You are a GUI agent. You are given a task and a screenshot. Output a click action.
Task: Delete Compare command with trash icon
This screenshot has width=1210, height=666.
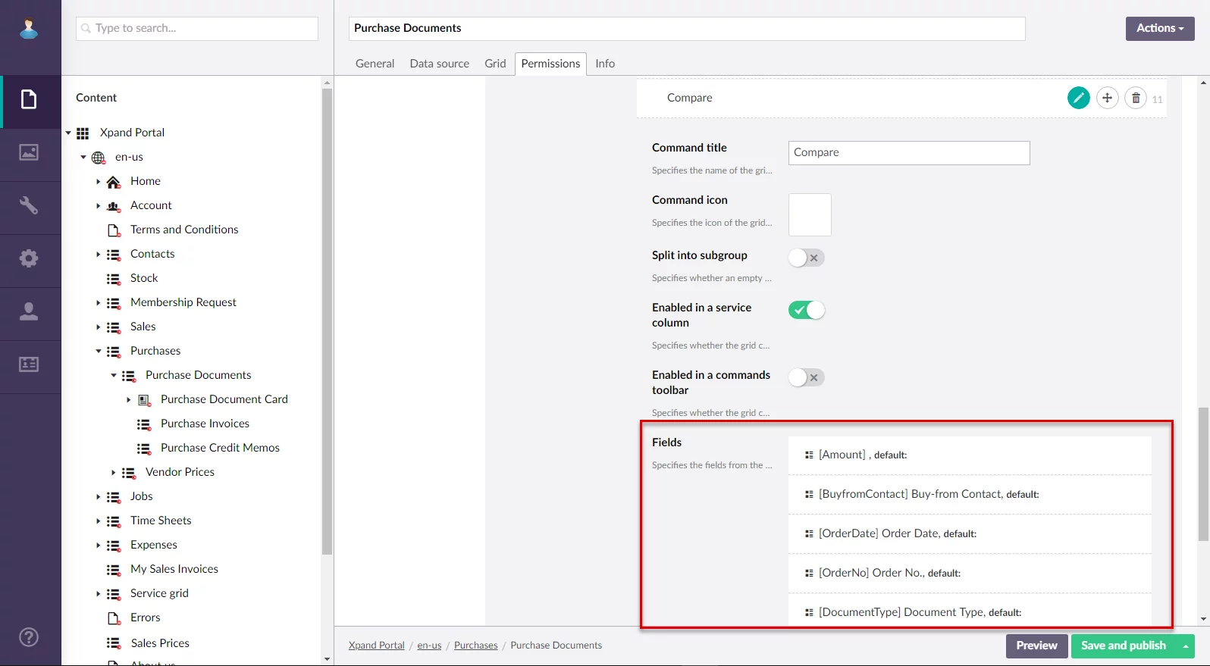click(1135, 98)
